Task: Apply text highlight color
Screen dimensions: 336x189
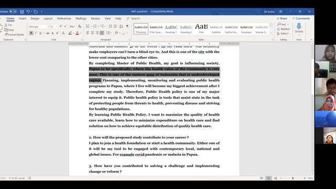Action: [70, 33]
